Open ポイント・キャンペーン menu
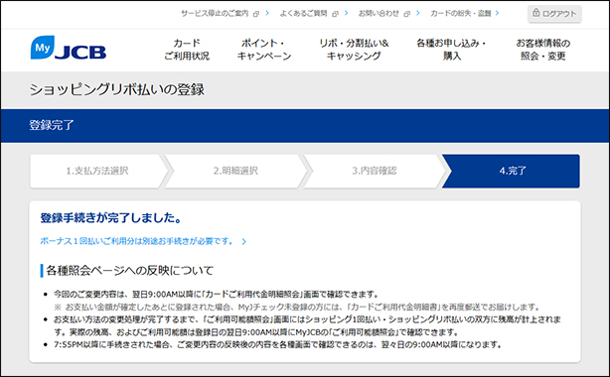This screenshot has height=377, width=610. point(264,50)
